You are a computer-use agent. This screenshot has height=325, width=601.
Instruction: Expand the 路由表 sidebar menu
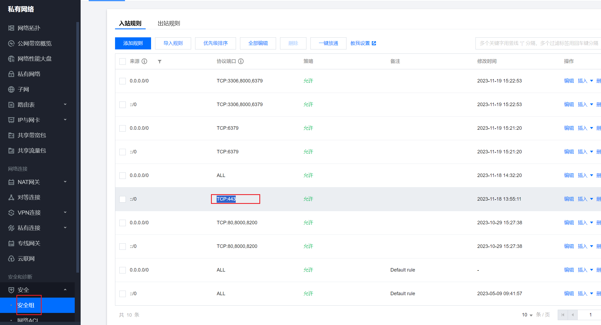click(65, 104)
